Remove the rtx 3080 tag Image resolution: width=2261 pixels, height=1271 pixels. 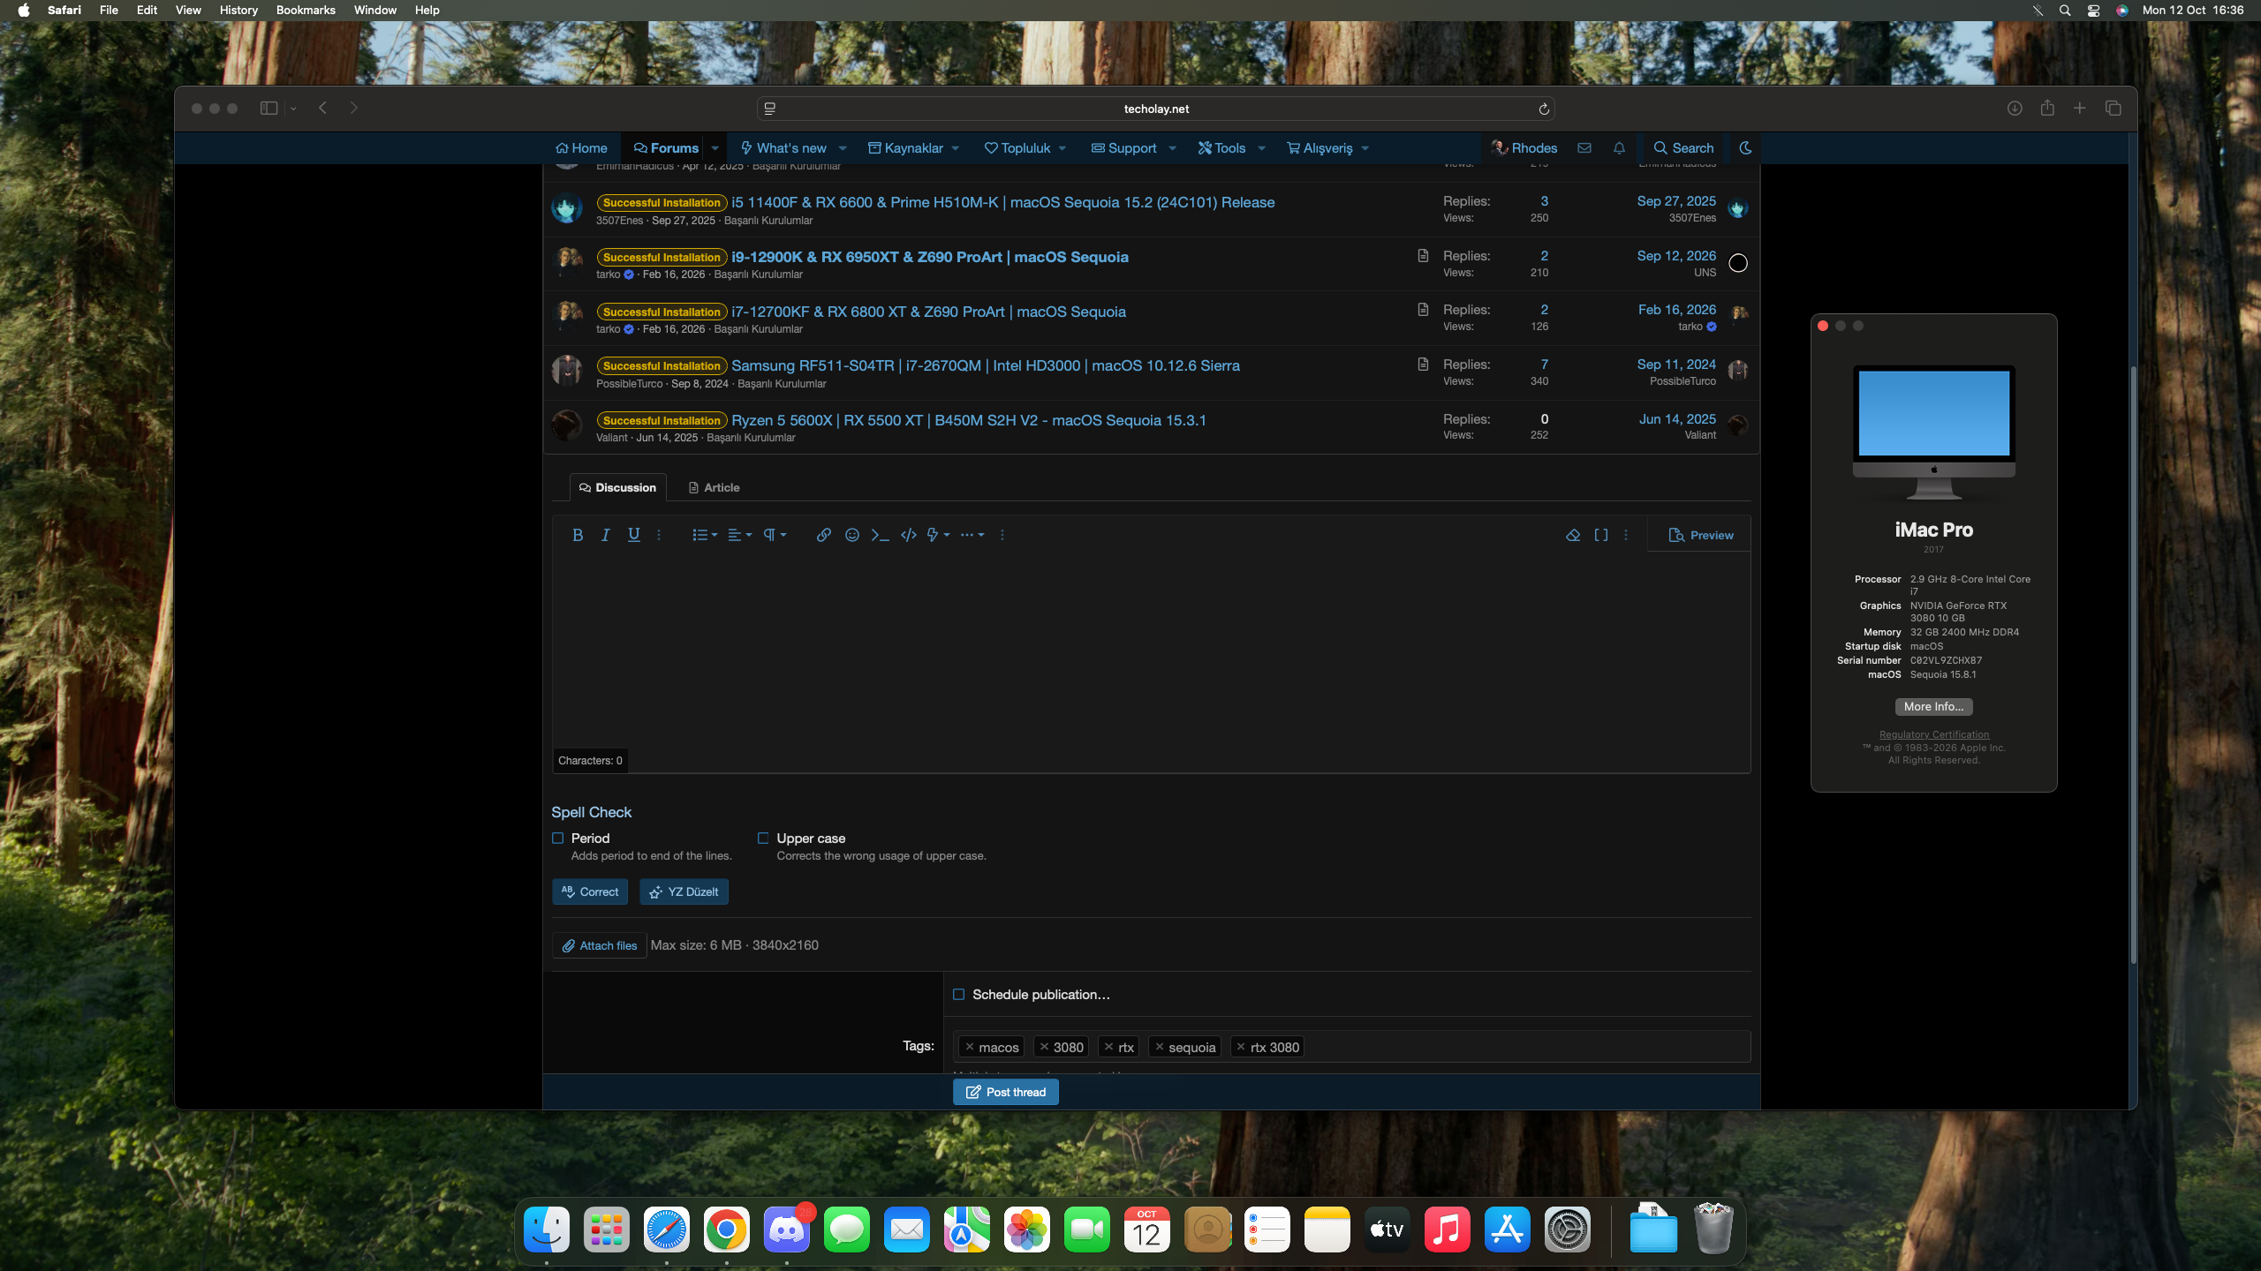[x=1241, y=1047]
